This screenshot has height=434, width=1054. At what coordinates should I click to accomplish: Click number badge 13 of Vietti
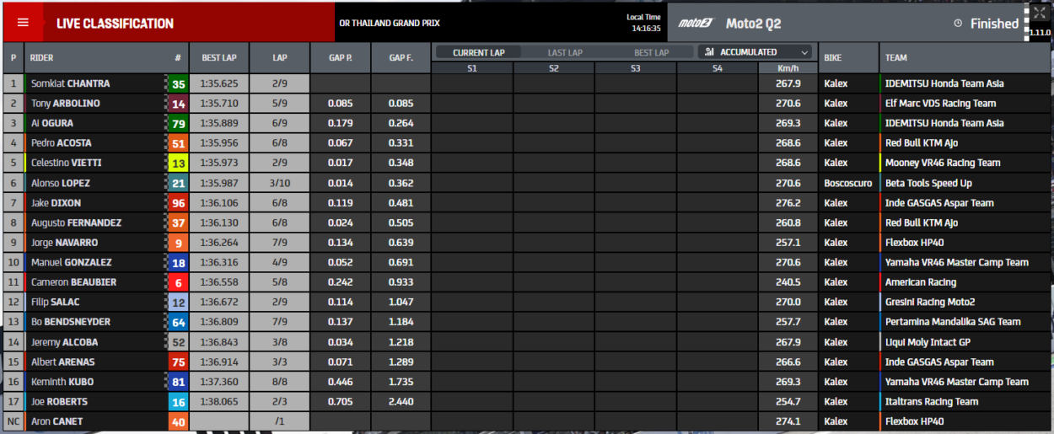(178, 163)
